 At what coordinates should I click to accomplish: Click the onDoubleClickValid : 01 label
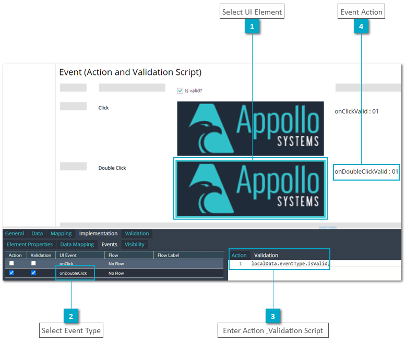(x=366, y=172)
